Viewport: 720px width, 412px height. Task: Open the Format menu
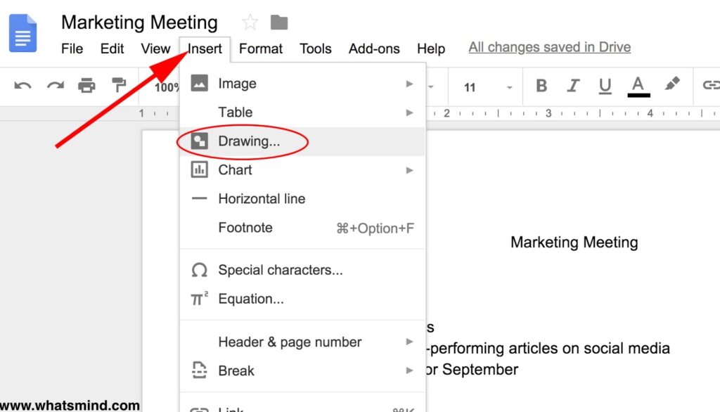click(x=261, y=49)
